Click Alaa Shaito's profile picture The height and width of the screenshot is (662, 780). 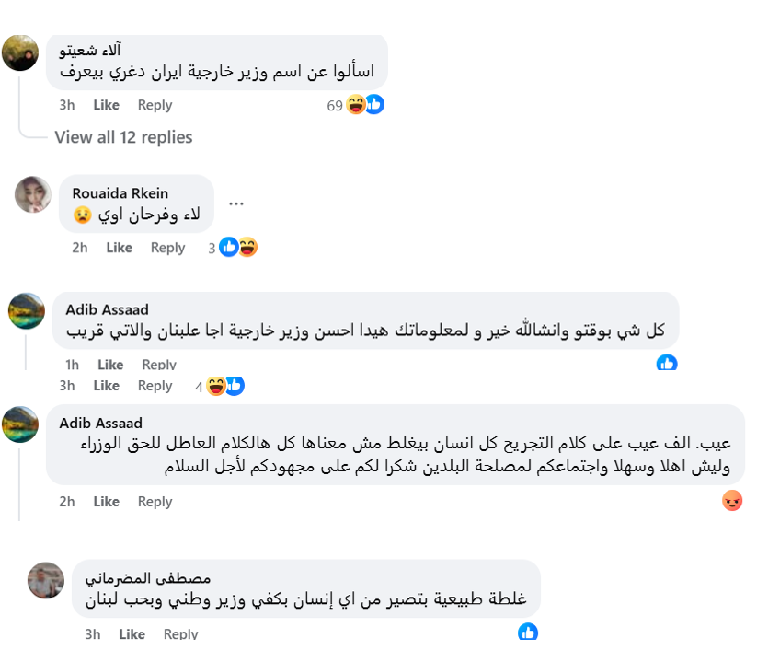click(x=20, y=52)
